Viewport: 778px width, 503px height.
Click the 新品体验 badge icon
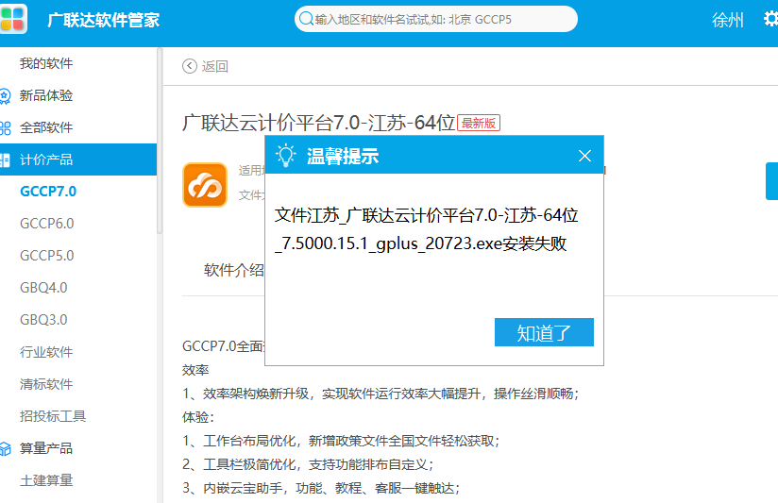[5, 96]
